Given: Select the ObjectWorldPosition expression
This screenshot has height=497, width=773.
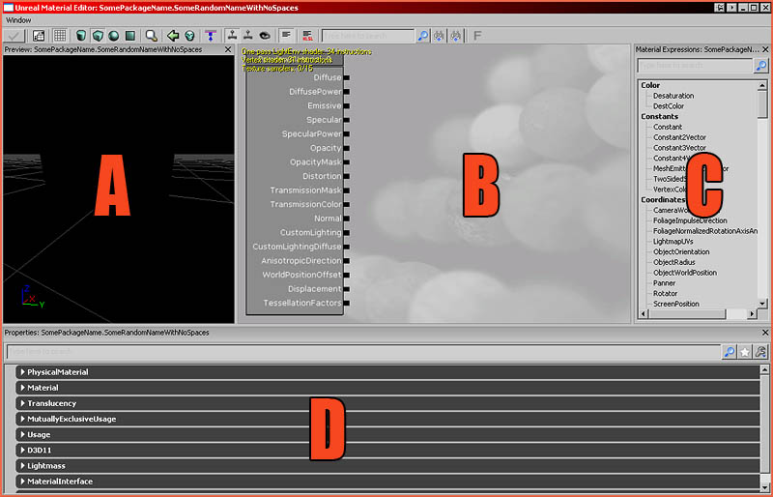Looking at the screenshot, I should [x=685, y=273].
